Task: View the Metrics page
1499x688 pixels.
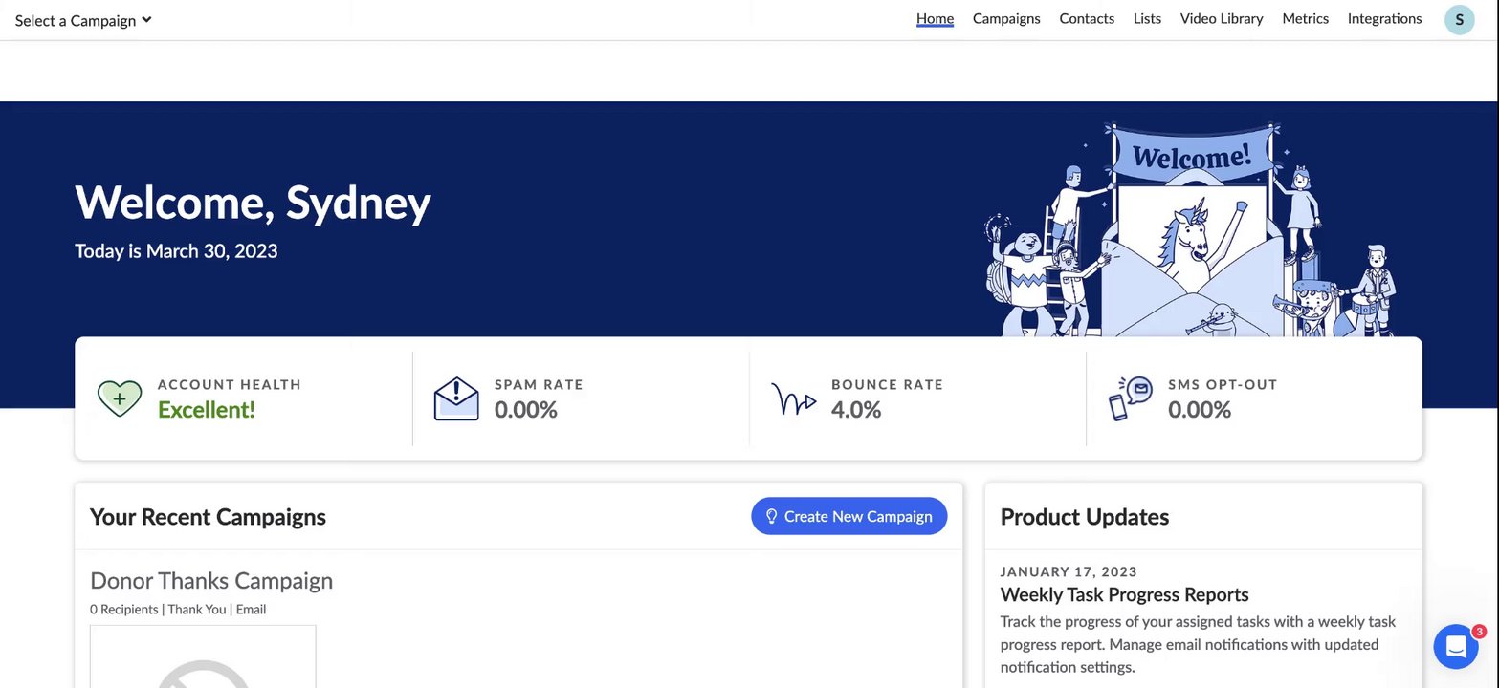Action: (1306, 18)
